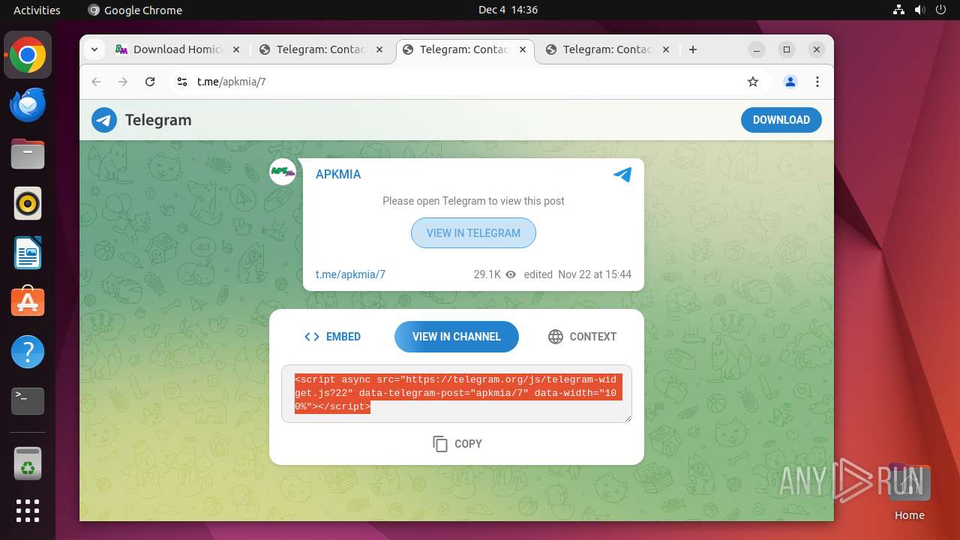
Task: Open the t.me/apkmia/7 post link
Action: coord(350,274)
